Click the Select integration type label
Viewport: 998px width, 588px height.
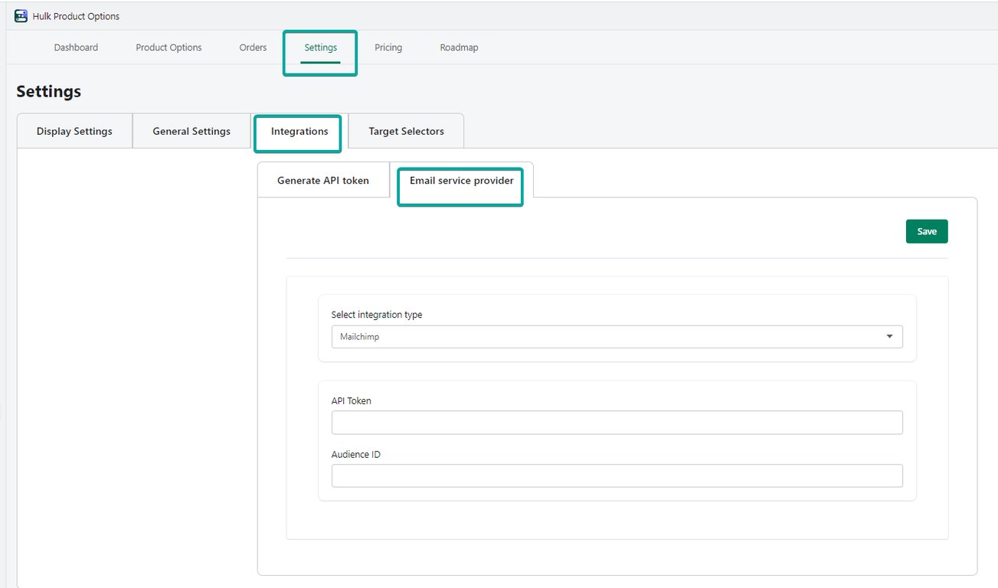[377, 315]
